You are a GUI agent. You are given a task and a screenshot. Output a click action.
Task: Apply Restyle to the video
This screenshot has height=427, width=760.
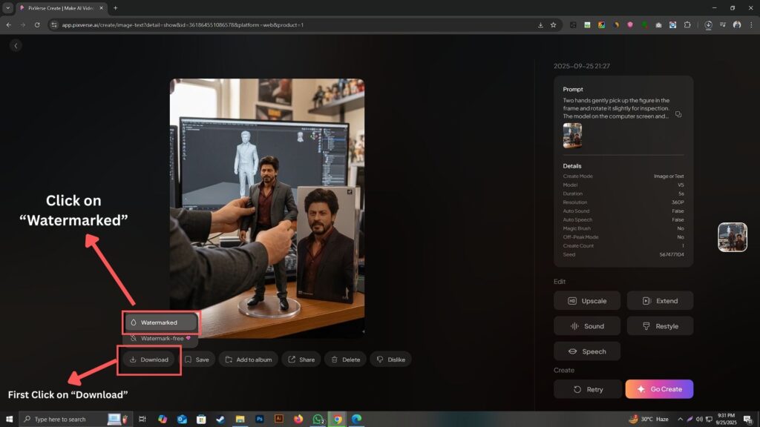[x=660, y=326]
